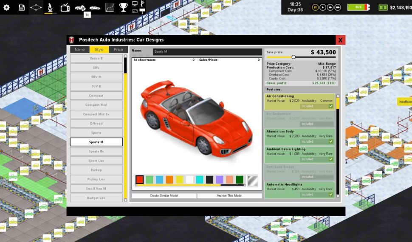The width and height of the screenshot is (412, 242).
Task: Open the game settings gear icon
Action: pyautogui.click(x=6, y=7)
